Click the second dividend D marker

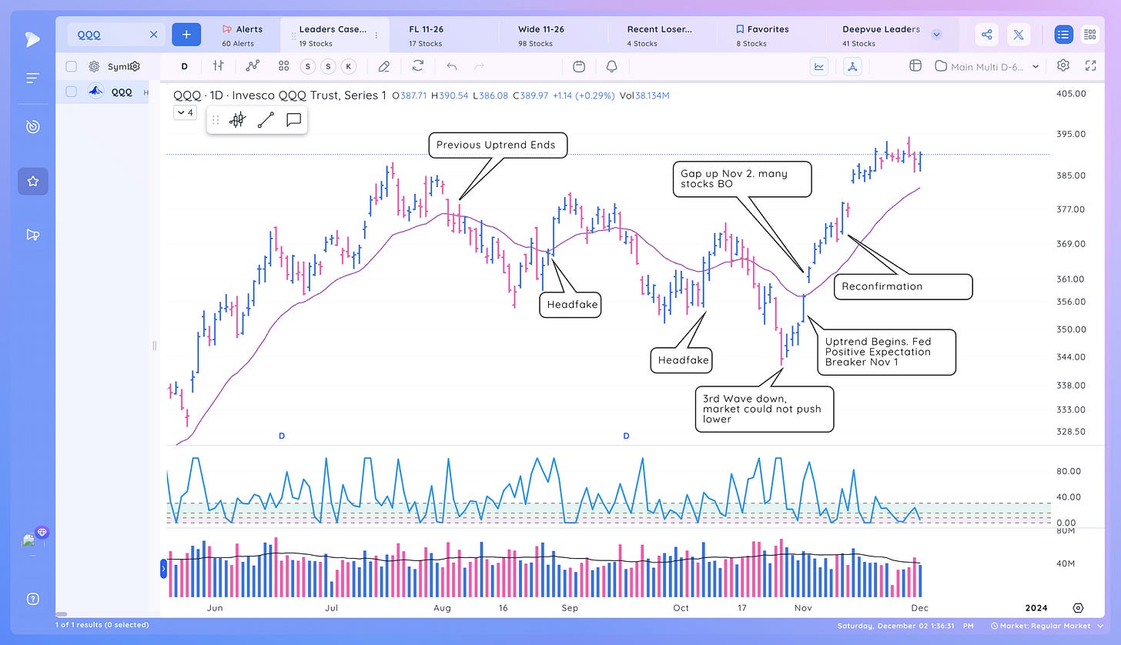click(626, 436)
